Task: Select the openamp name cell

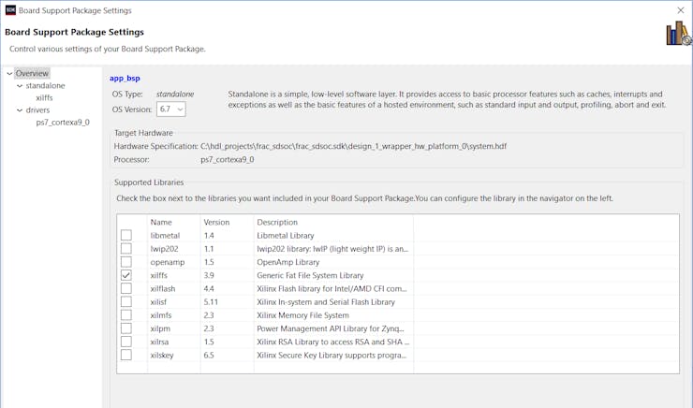Action: (168, 262)
